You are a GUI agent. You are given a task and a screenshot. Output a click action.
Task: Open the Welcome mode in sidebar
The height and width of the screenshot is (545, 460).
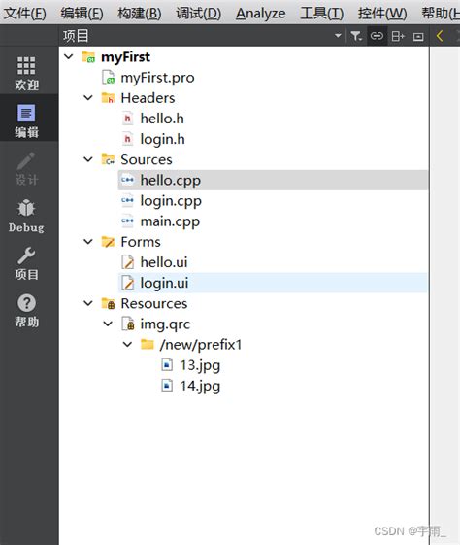pos(27,74)
